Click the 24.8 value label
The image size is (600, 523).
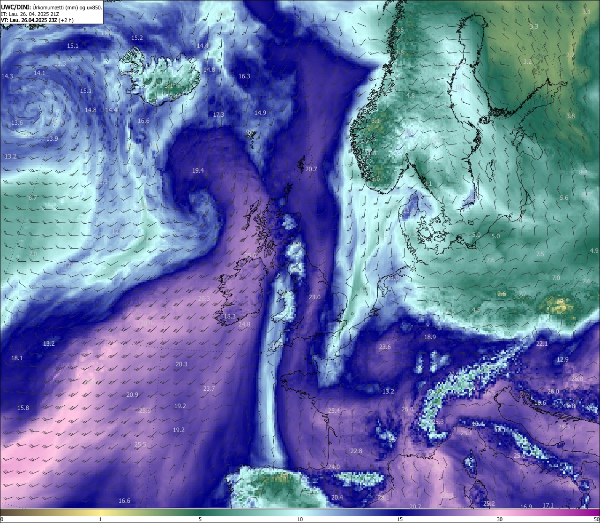(244, 324)
